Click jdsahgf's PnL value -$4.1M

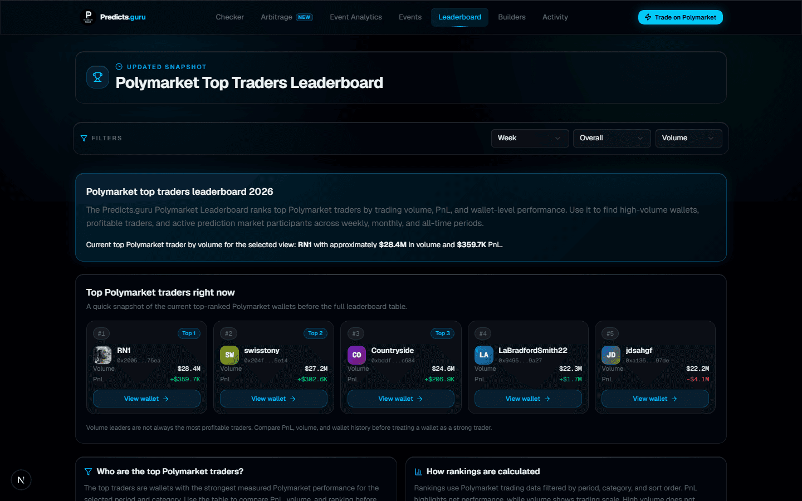(698, 379)
